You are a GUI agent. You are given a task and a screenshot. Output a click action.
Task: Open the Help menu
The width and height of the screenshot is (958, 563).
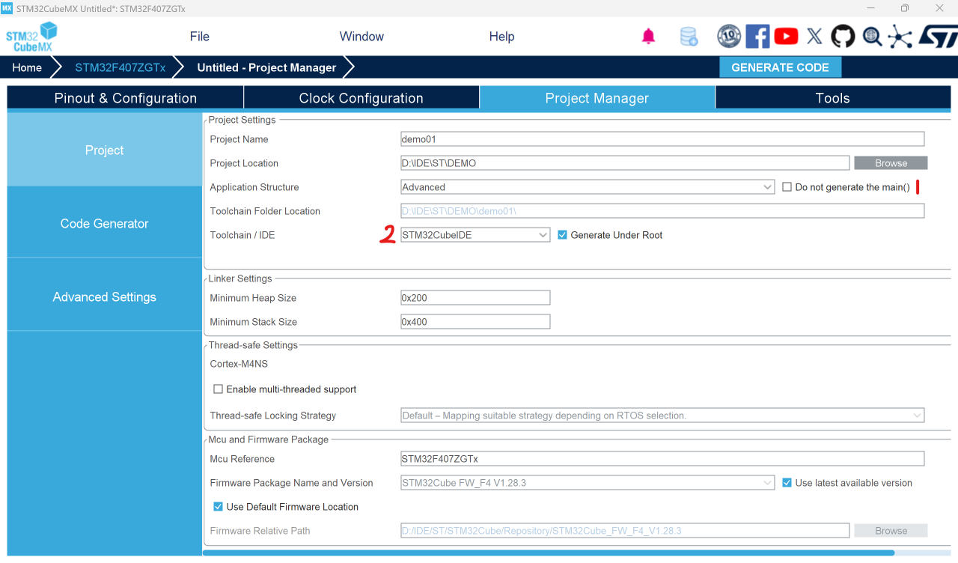pyautogui.click(x=501, y=37)
